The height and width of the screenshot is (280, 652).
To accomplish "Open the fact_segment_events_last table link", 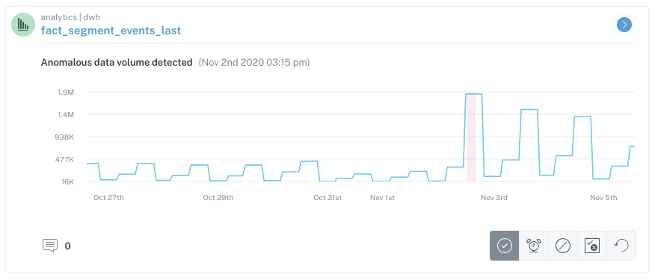I will pos(111,31).
